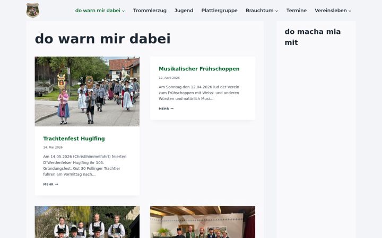
Task: Open the Vereinsleben menu item
Action: (331, 11)
